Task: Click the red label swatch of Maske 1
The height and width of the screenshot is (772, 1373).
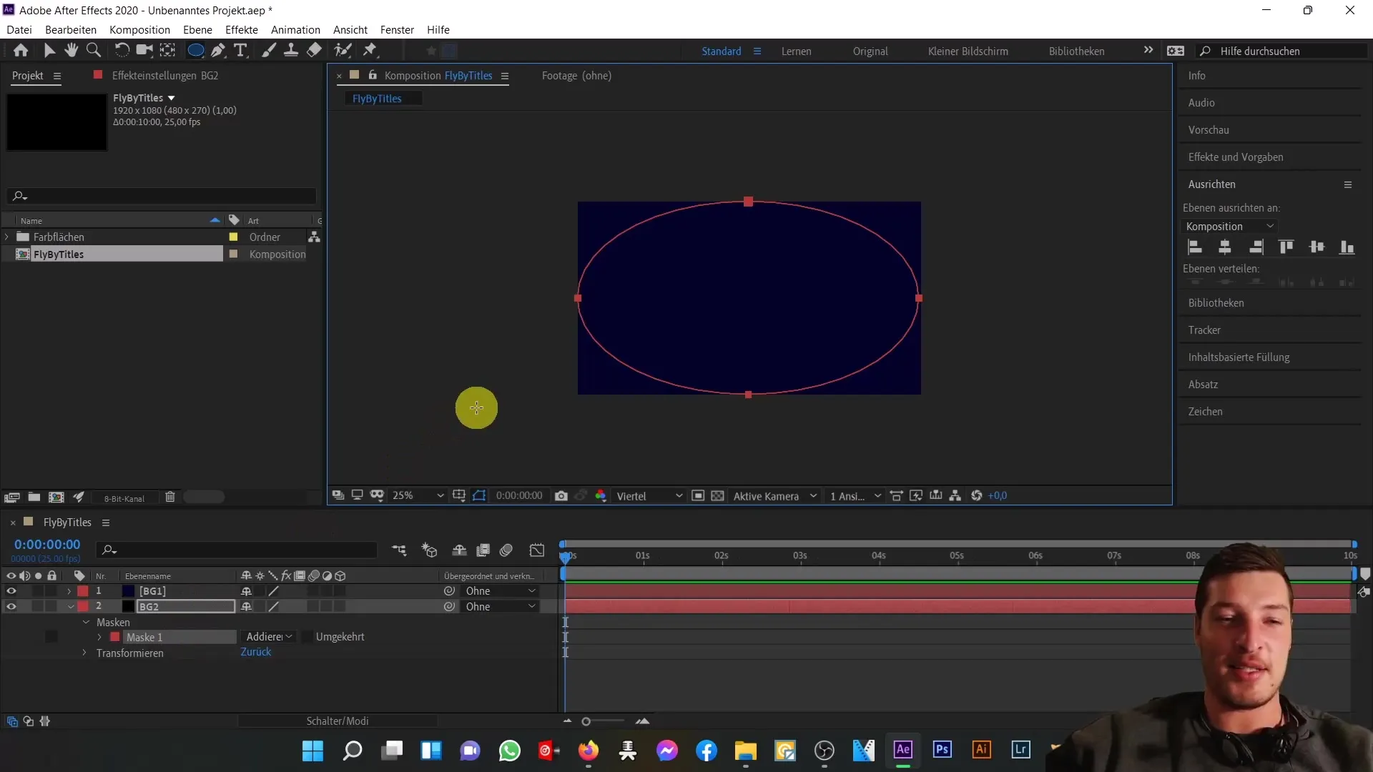Action: (115, 637)
